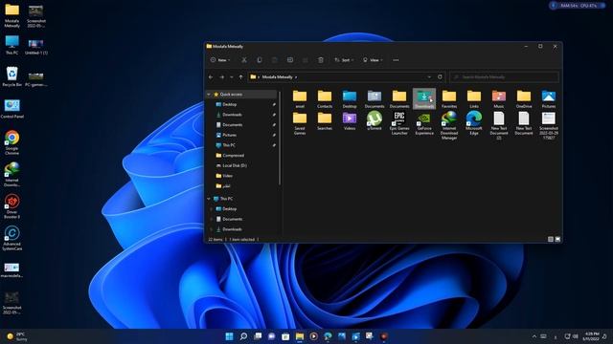
Task: Select the Recycle Bin on the desktop
Action: pos(12,76)
